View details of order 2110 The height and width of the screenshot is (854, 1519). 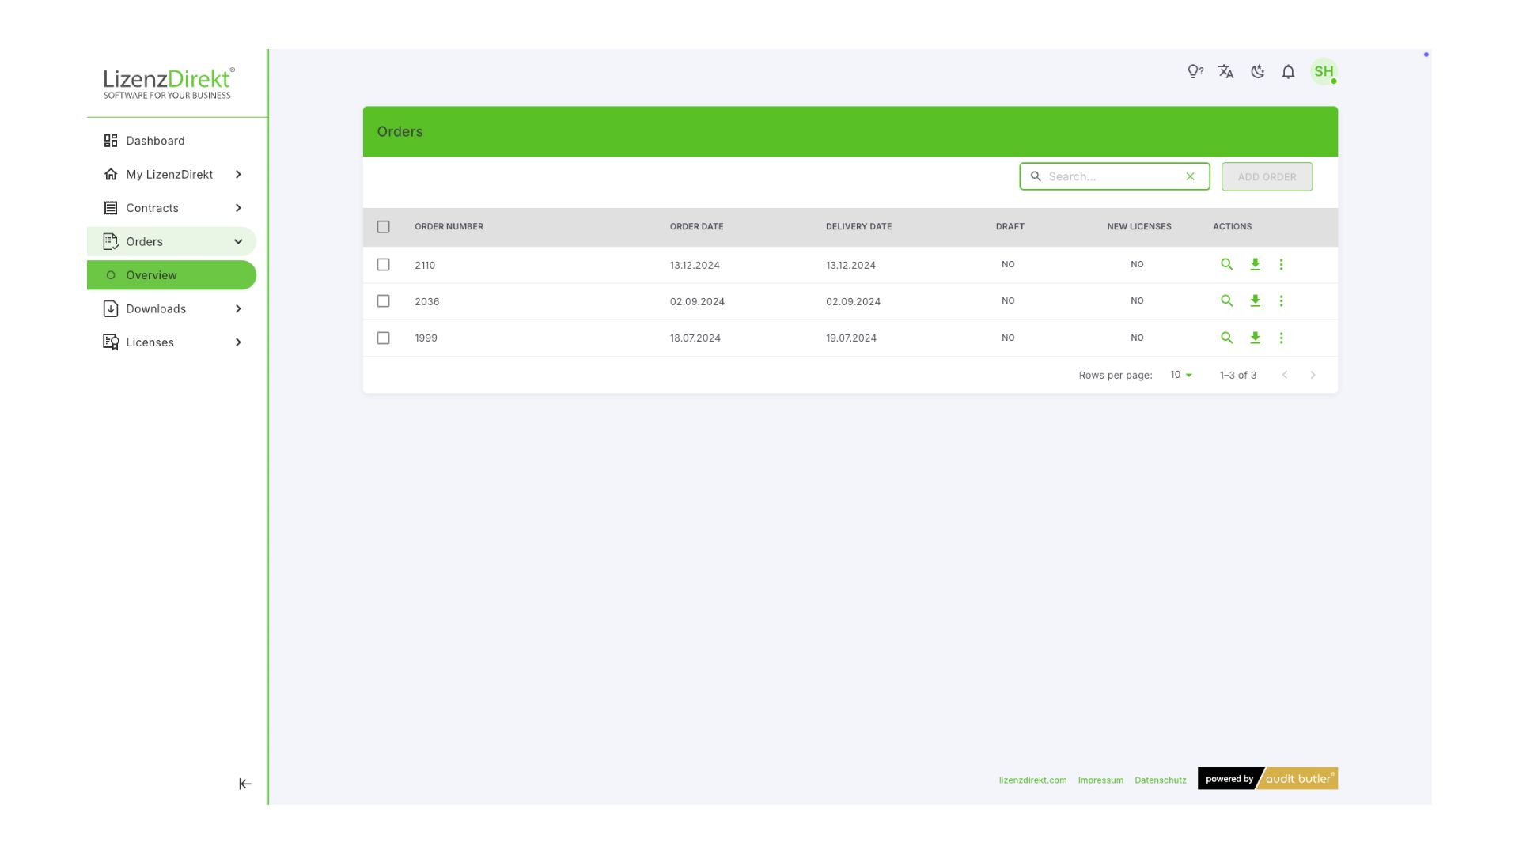1226,265
